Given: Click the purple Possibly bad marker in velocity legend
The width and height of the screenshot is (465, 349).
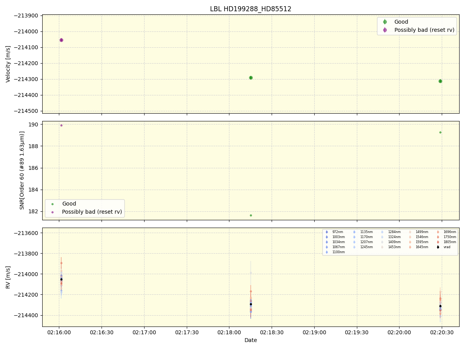Looking at the screenshot, I should 385,30.
